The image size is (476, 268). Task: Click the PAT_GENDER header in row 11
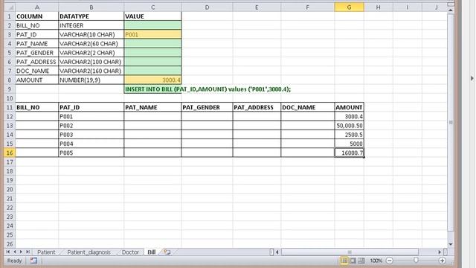207,107
